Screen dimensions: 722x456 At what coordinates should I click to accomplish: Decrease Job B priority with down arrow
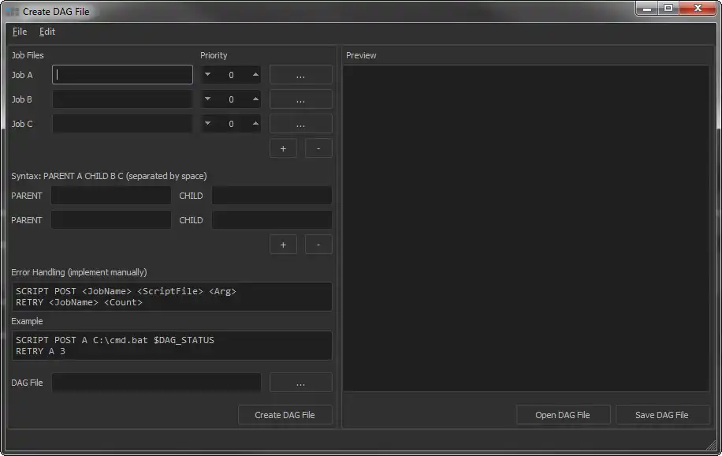point(207,99)
